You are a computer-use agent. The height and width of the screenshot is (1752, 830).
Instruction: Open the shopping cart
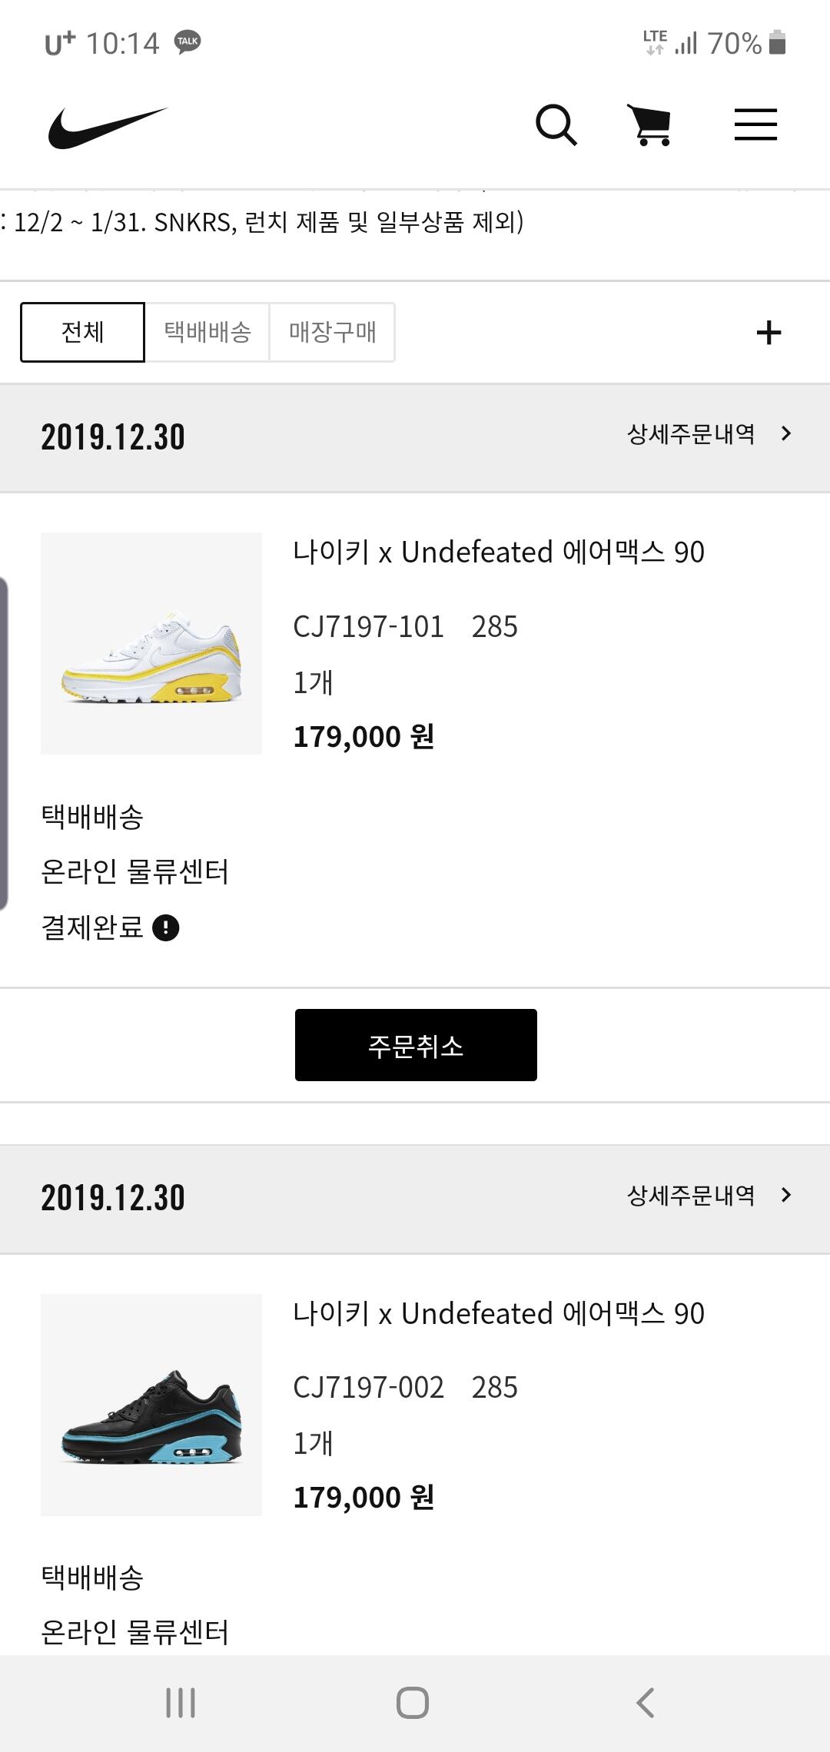pyautogui.click(x=650, y=125)
